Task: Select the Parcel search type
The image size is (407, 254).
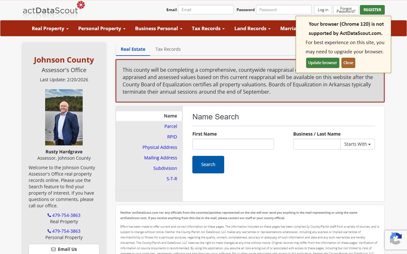Action: coord(171,126)
